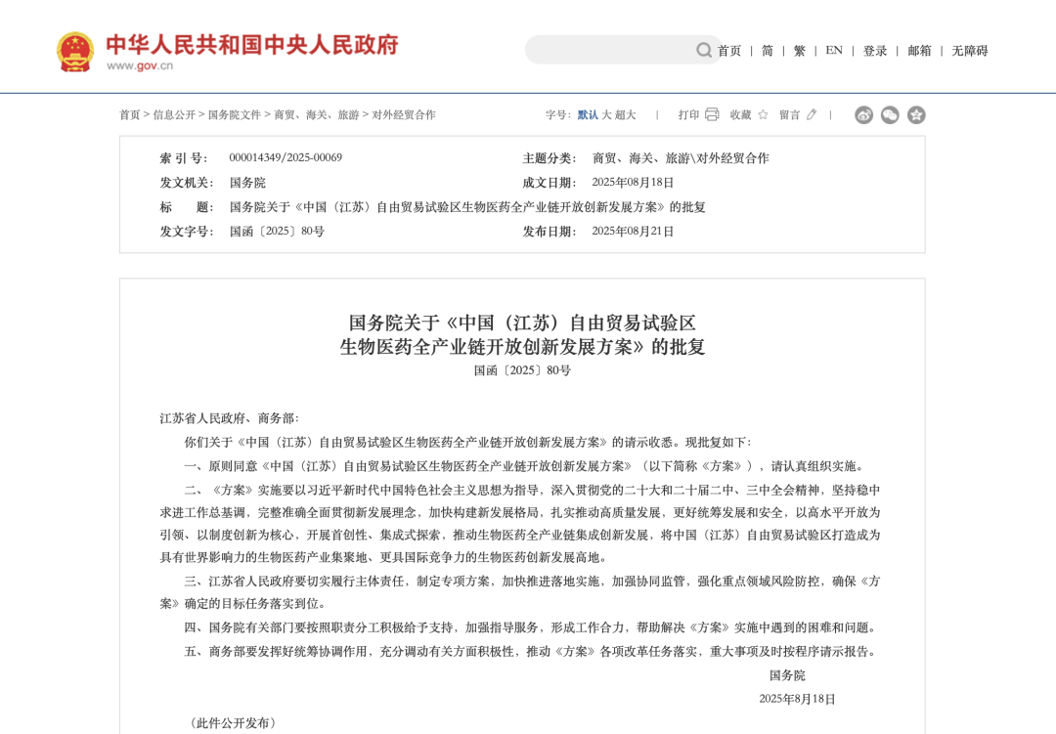Click the 留言 comment label
Image resolution: width=1056 pixels, height=734 pixels.
(790, 115)
